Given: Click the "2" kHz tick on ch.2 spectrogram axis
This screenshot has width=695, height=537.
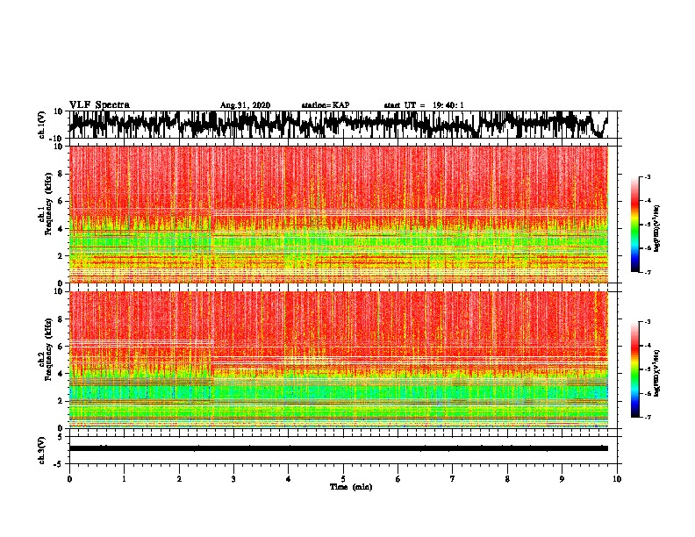Looking at the screenshot, I should point(61,401).
